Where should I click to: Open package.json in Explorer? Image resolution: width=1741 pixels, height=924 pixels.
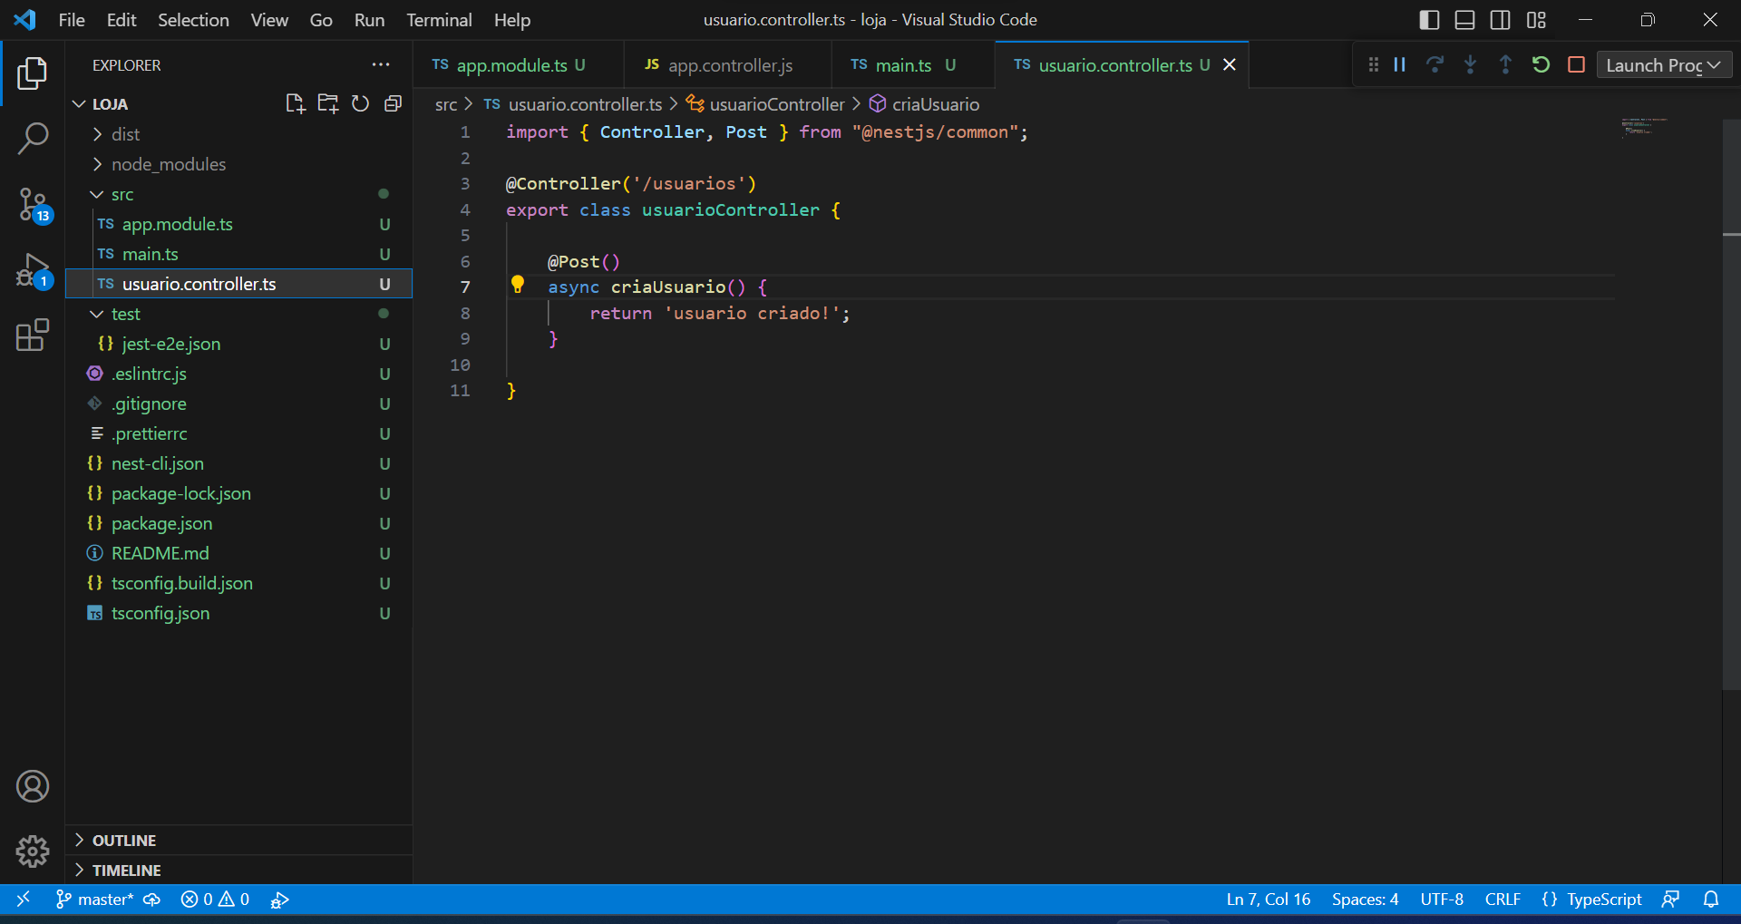click(x=239, y=523)
